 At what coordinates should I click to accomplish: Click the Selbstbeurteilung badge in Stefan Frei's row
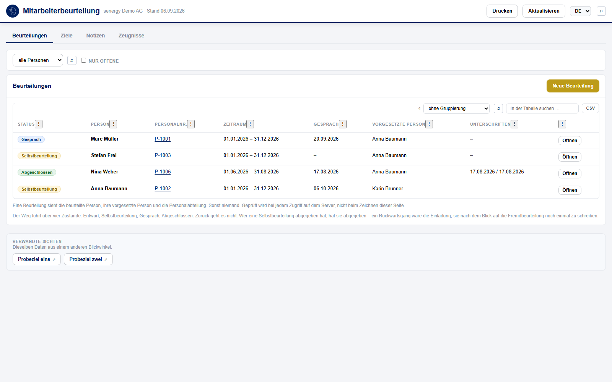coord(39,156)
